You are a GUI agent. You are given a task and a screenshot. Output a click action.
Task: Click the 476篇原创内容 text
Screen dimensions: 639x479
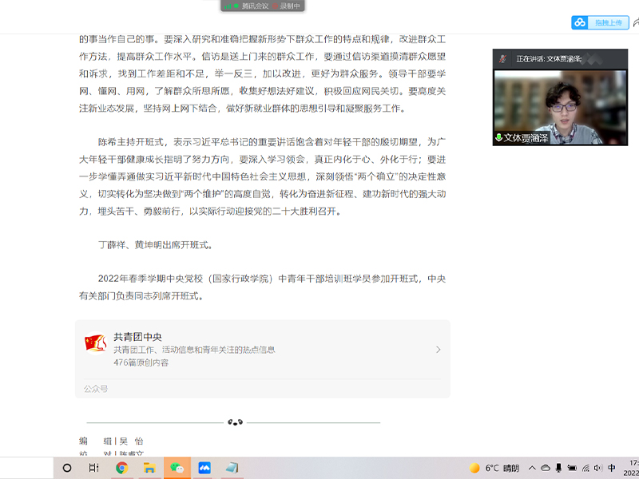tap(141, 362)
